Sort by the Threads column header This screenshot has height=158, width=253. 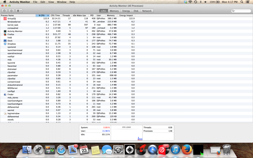click(66, 15)
